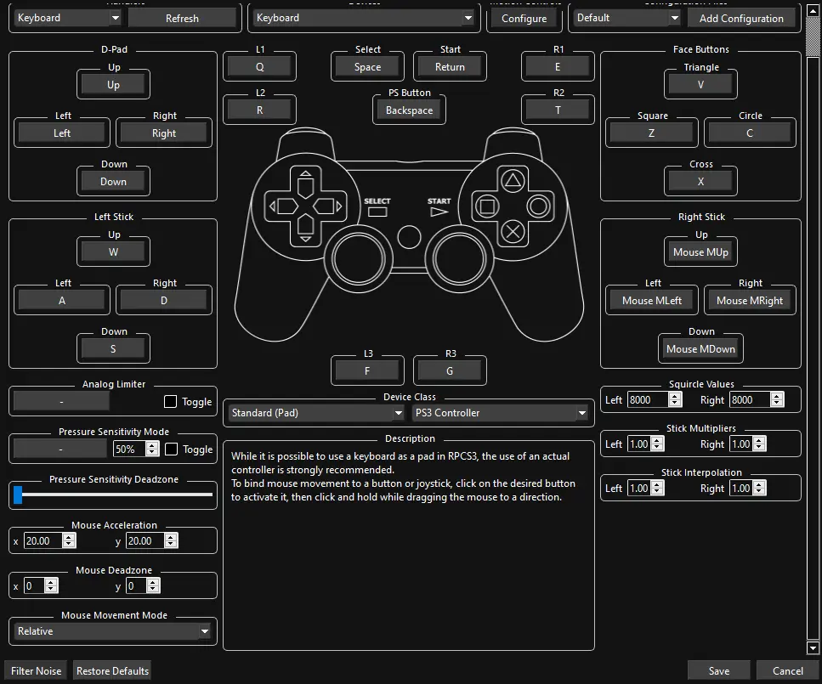Toggle the Pressure Sensitivity Mode checkbox
This screenshot has width=822, height=684.
point(171,449)
